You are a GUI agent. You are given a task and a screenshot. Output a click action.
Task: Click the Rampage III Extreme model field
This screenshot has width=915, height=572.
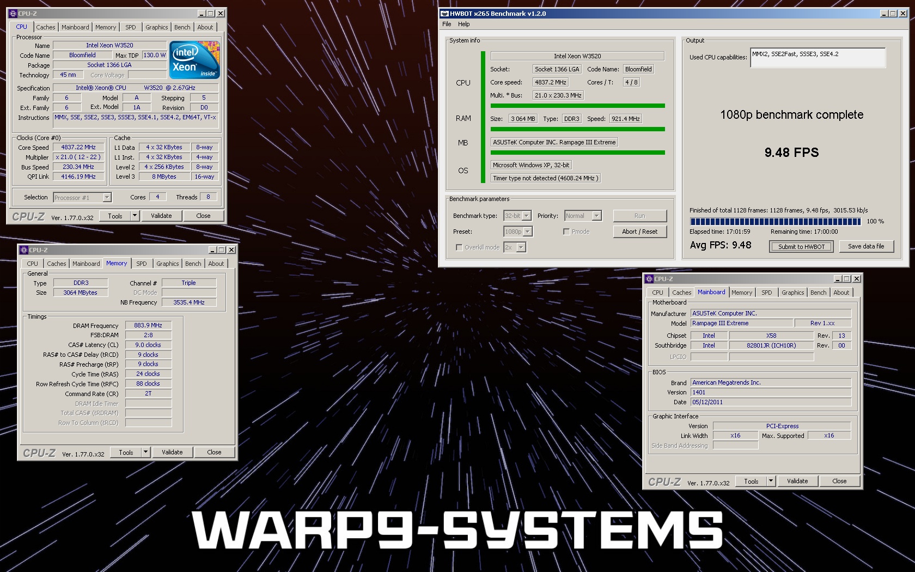[742, 323]
